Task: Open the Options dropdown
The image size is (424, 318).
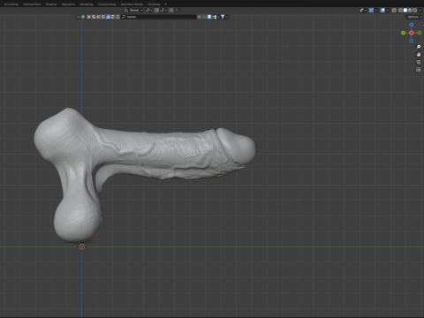Action: [x=414, y=17]
